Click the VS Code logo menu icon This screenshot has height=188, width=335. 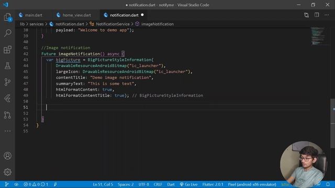click(6, 5)
